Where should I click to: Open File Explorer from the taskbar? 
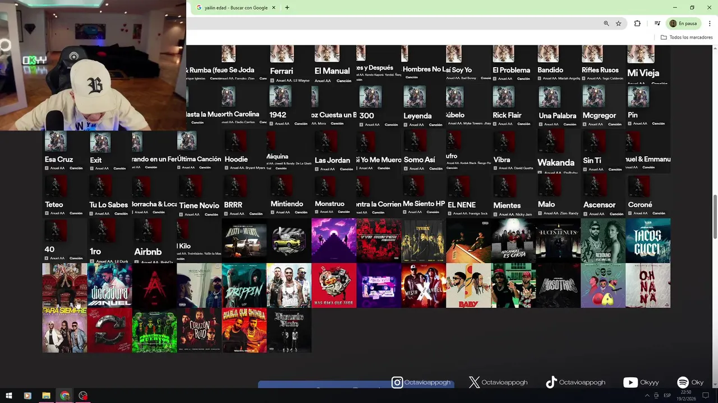46,396
